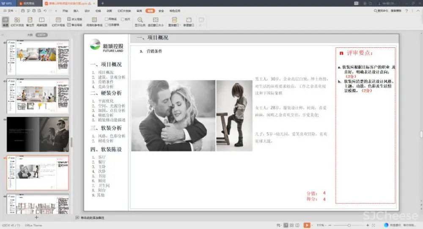Start slideshow with orange play button

pyautogui.click(x=307, y=225)
